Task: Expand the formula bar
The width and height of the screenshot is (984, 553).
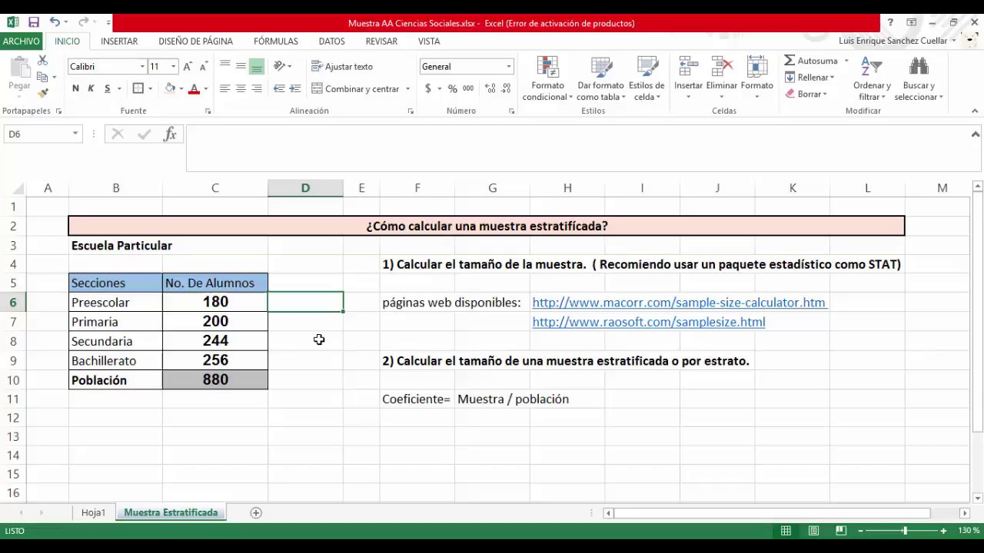Action: [976, 134]
